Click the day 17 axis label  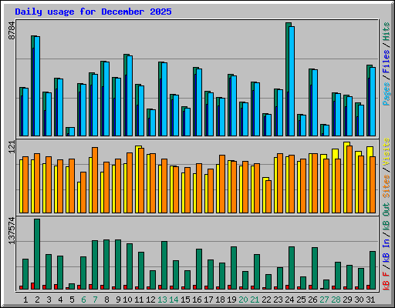coord(208,300)
